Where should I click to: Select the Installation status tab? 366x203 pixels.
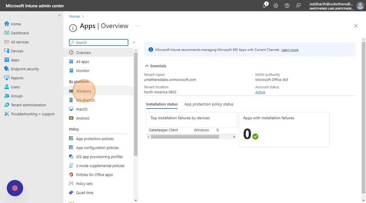pyautogui.click(x=162, y=104)
